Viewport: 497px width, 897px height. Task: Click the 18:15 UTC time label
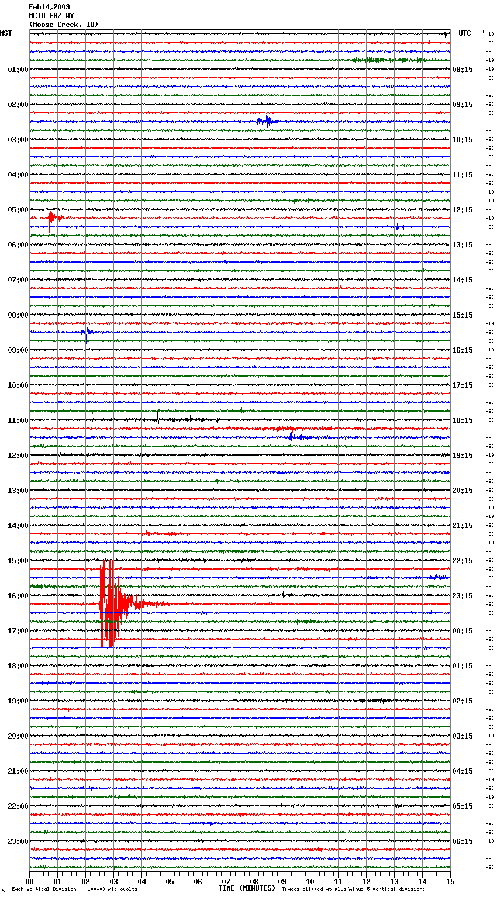463,420
